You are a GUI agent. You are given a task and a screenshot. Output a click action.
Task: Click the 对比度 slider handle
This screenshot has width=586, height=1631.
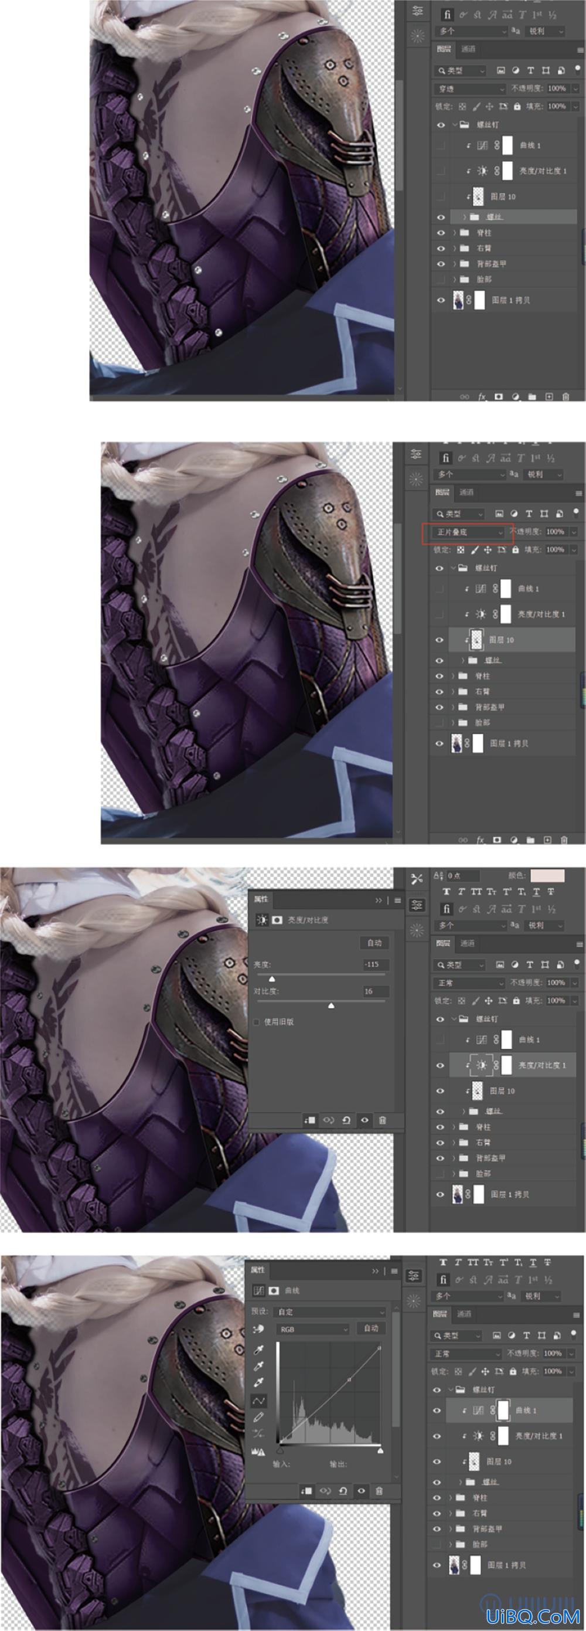tap(331, 1005)
